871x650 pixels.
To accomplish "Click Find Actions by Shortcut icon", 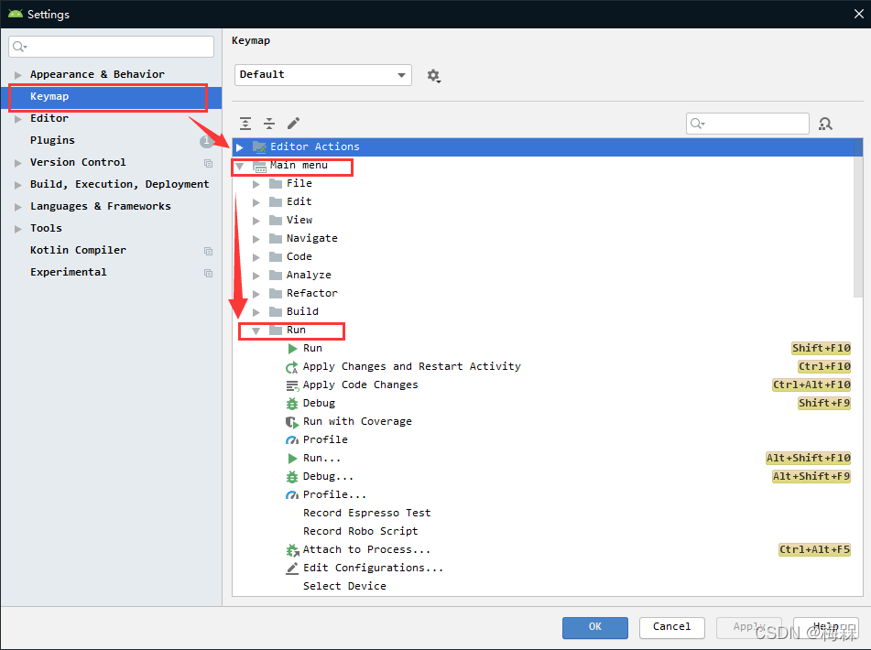I will [825, 124].
